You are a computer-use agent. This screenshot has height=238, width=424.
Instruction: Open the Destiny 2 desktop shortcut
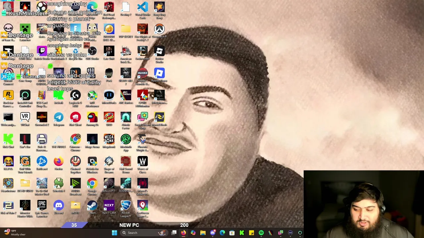[x=126, y=9]
